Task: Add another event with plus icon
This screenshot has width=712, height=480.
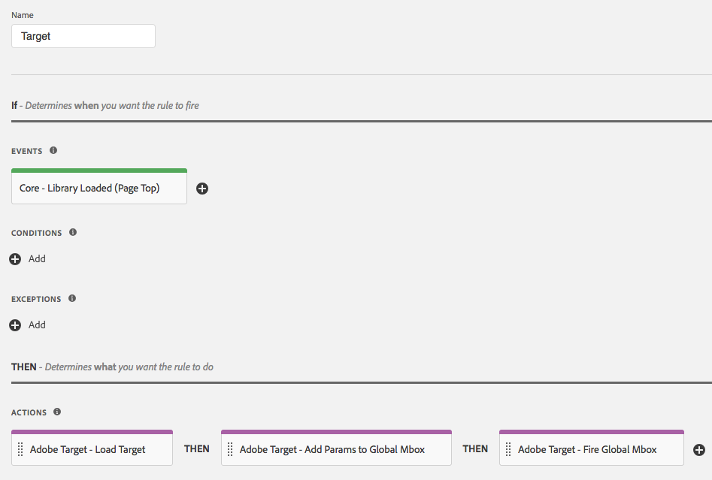Action: (x=202, y=189)
